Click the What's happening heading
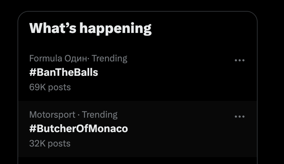 (x=91, y=28)
